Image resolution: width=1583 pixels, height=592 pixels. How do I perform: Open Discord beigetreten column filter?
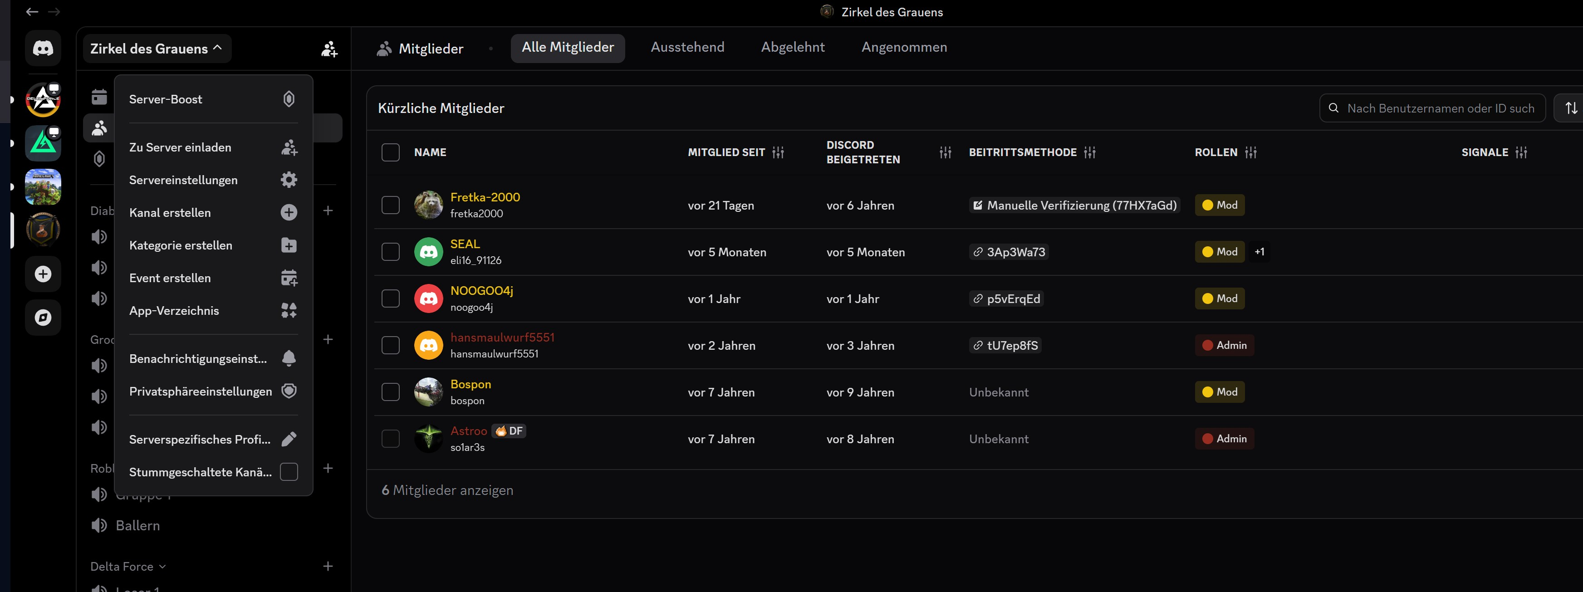point(945,152)
